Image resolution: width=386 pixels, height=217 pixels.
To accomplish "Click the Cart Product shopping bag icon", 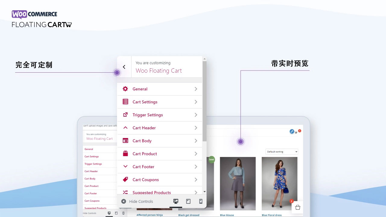I will click(125, 154).
